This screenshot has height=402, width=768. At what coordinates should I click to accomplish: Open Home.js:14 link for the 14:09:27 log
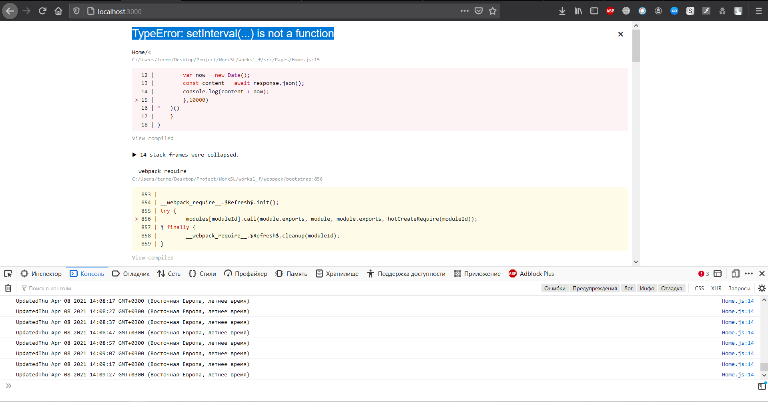[x=738, y=375]
